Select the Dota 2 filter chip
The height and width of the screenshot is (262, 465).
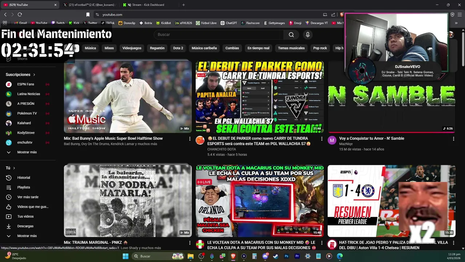(178, 48)
